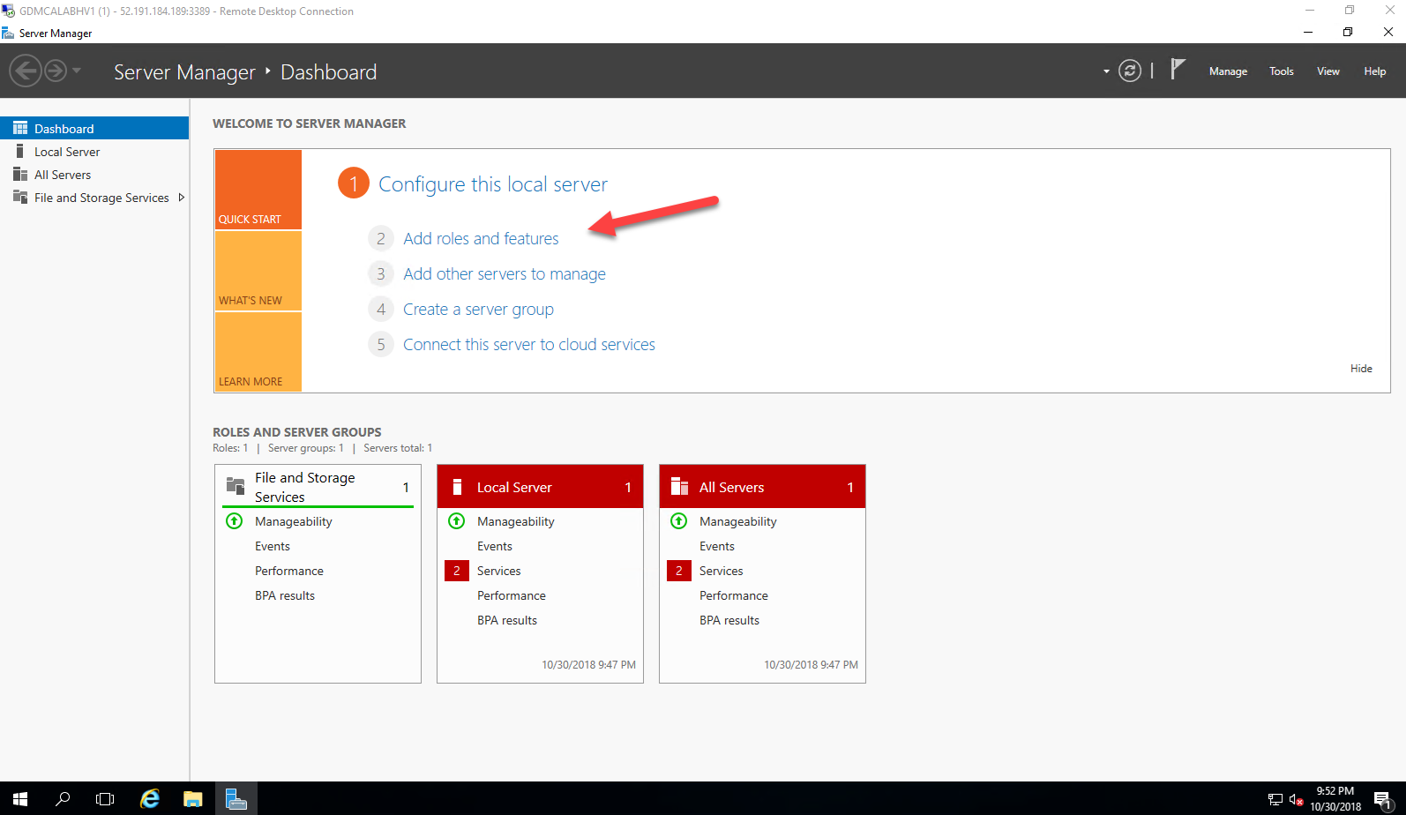
Task: Launch Internet Explorer from taskbar
Action: [x=150, y=798]
